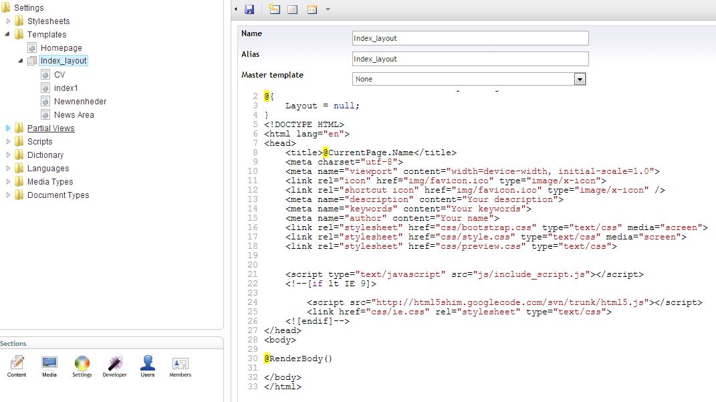Click the insert Umbraco page field icon
The height and width of the screenshot is (402, 716).
pyautogui.click(x=275, y=9)
